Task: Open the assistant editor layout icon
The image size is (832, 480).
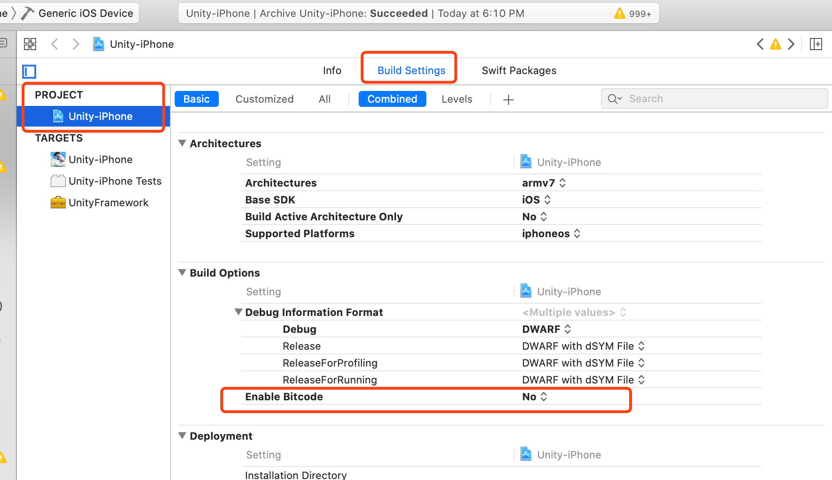Action: pyautogui.click(x=816, y=44)
